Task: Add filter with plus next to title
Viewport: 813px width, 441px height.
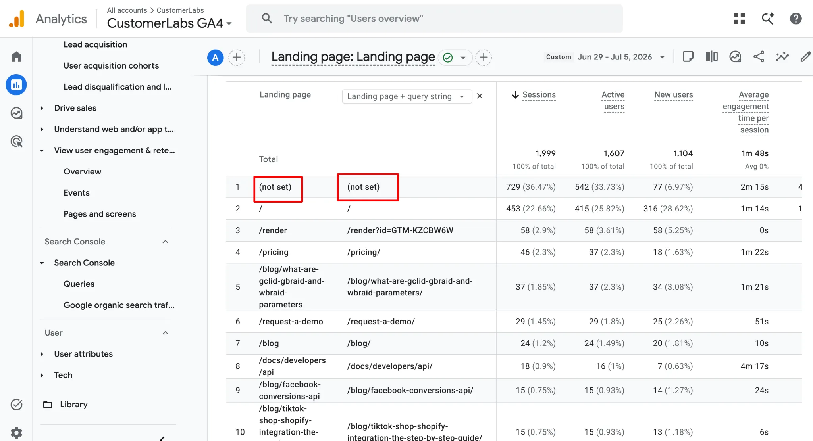Action: tap(484, 58)
